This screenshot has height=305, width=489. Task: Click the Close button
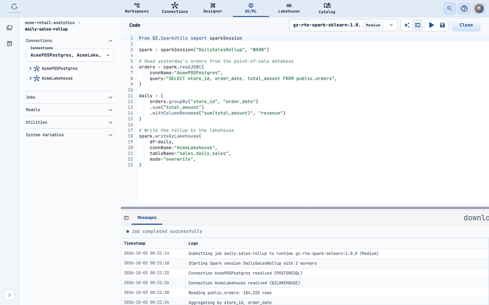point(466,25)
